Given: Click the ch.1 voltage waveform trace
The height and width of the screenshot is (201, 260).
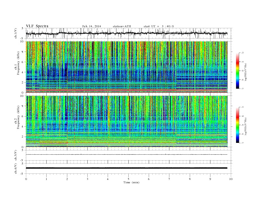Looking at the screenshot, I should tap(126, 33).
